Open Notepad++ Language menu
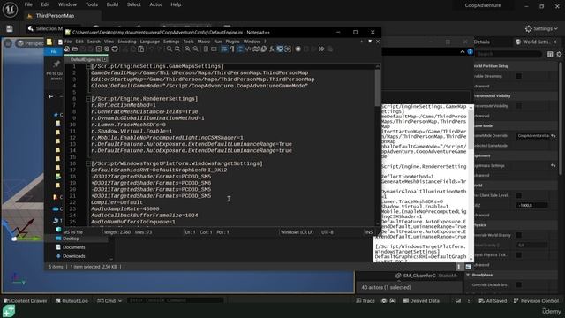This screenshot has width=565, height=318. tap(149, 42)
